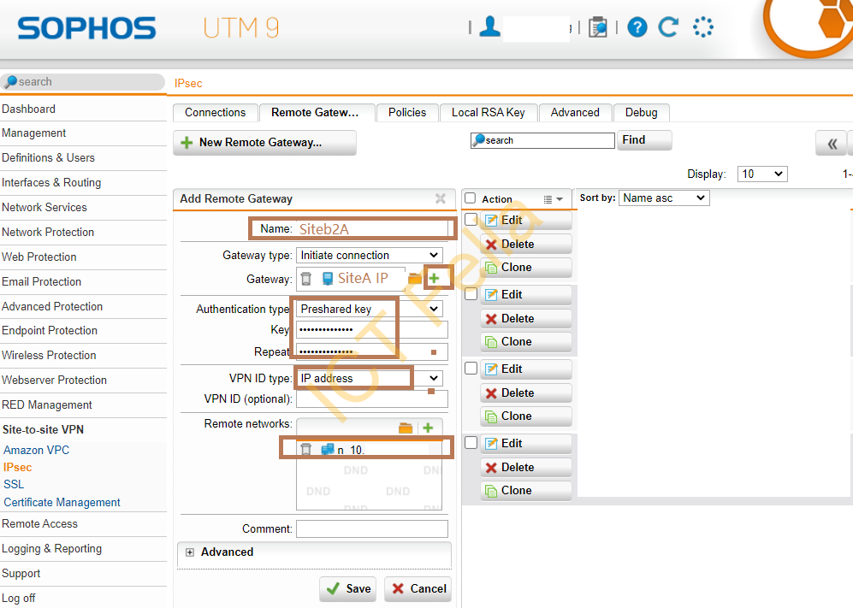Viewport: 853px width, 608px height.
Task: Open the Debug tab
Action: coord(642,113)
